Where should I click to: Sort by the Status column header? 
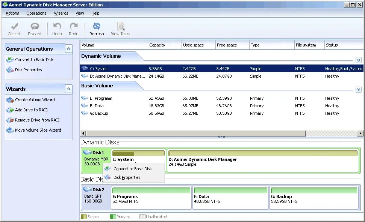(x=344, y=45)
